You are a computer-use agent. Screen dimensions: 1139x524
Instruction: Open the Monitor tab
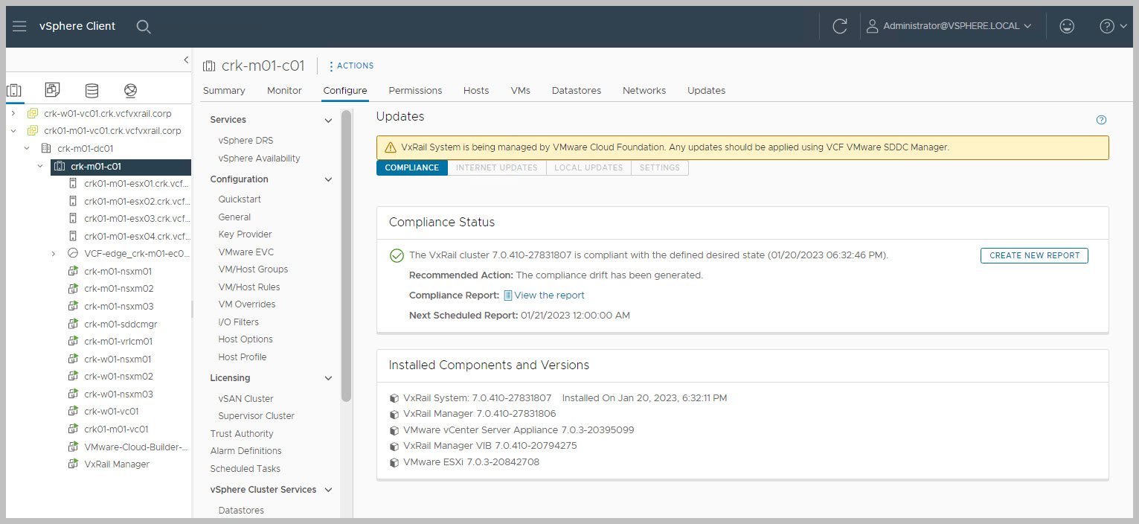(284, 90)
